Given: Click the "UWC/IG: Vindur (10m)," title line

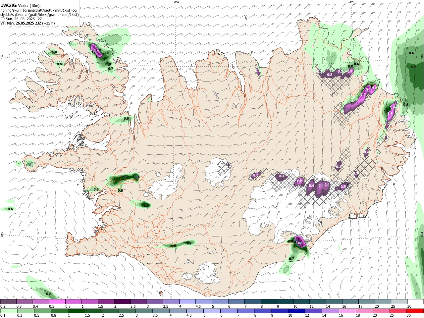Looking at the screenshot, I should coord(21,6).
